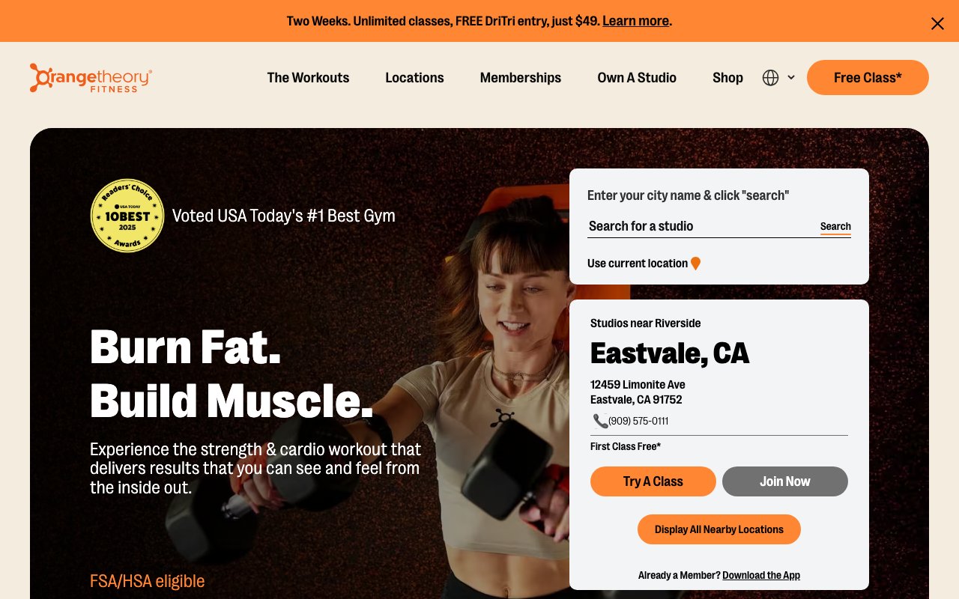This screenshot has width=959, height=599.
Task: Click the phone icon for Eastvale studio
Action: [600, 421]
